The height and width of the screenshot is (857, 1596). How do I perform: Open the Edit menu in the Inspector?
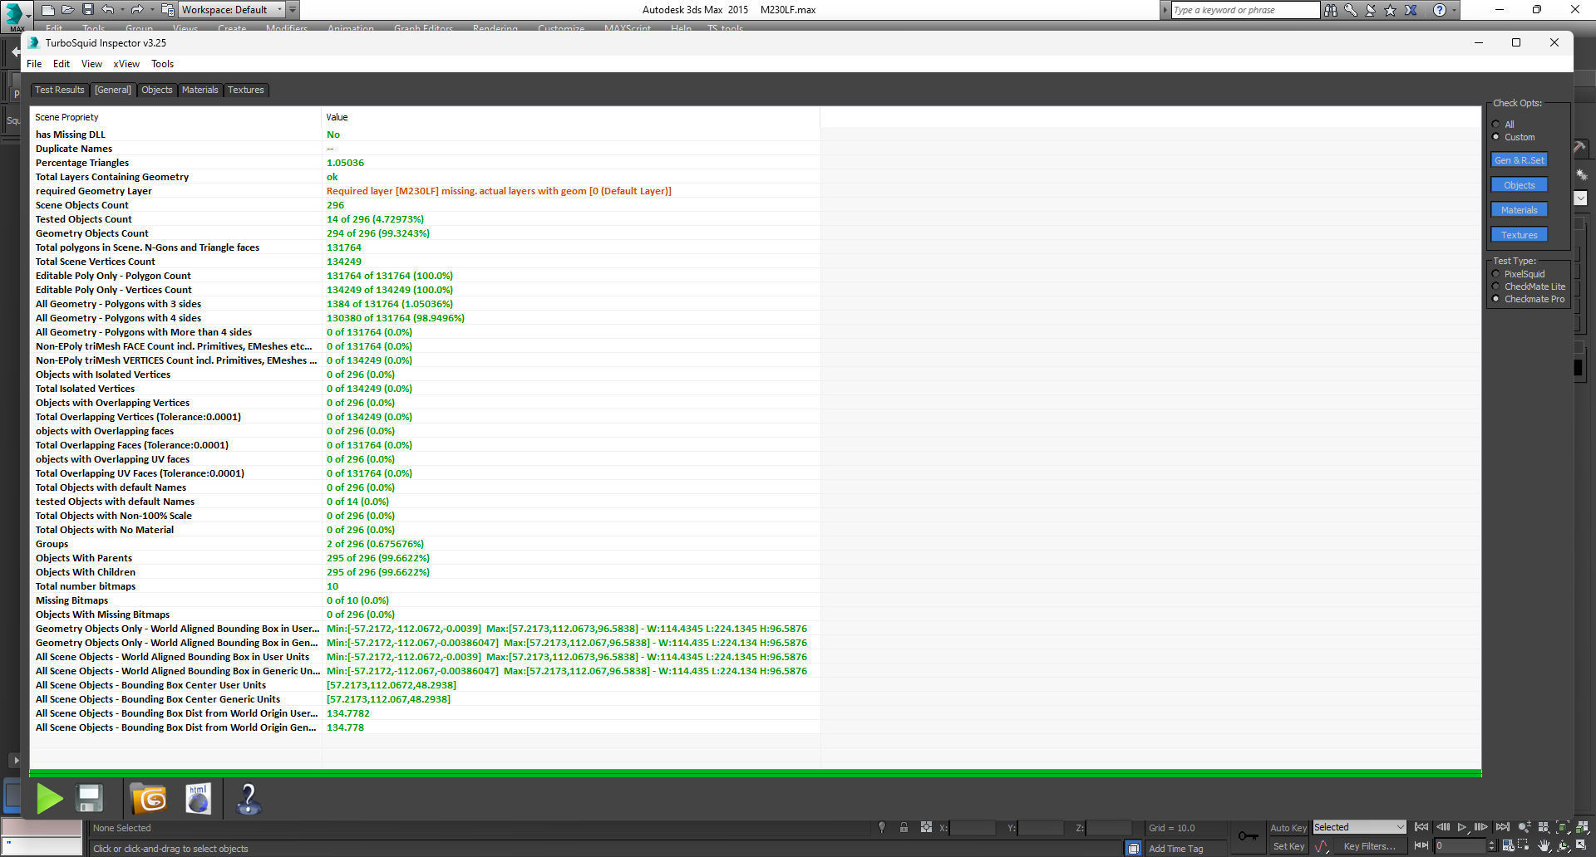tap(62, 64)
